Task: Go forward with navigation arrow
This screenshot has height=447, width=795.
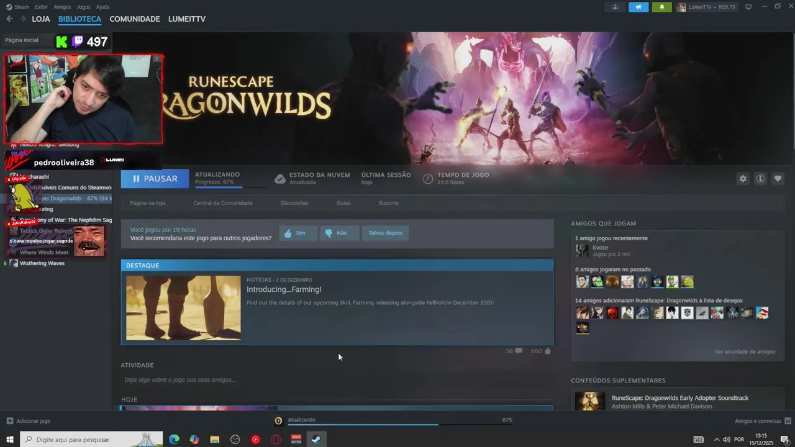Action: [23, 19]
